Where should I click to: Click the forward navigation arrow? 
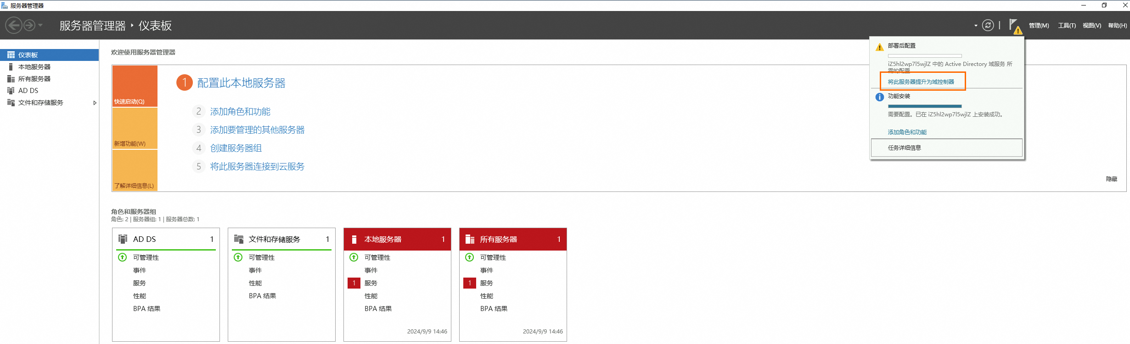click(x=29, y=25)
